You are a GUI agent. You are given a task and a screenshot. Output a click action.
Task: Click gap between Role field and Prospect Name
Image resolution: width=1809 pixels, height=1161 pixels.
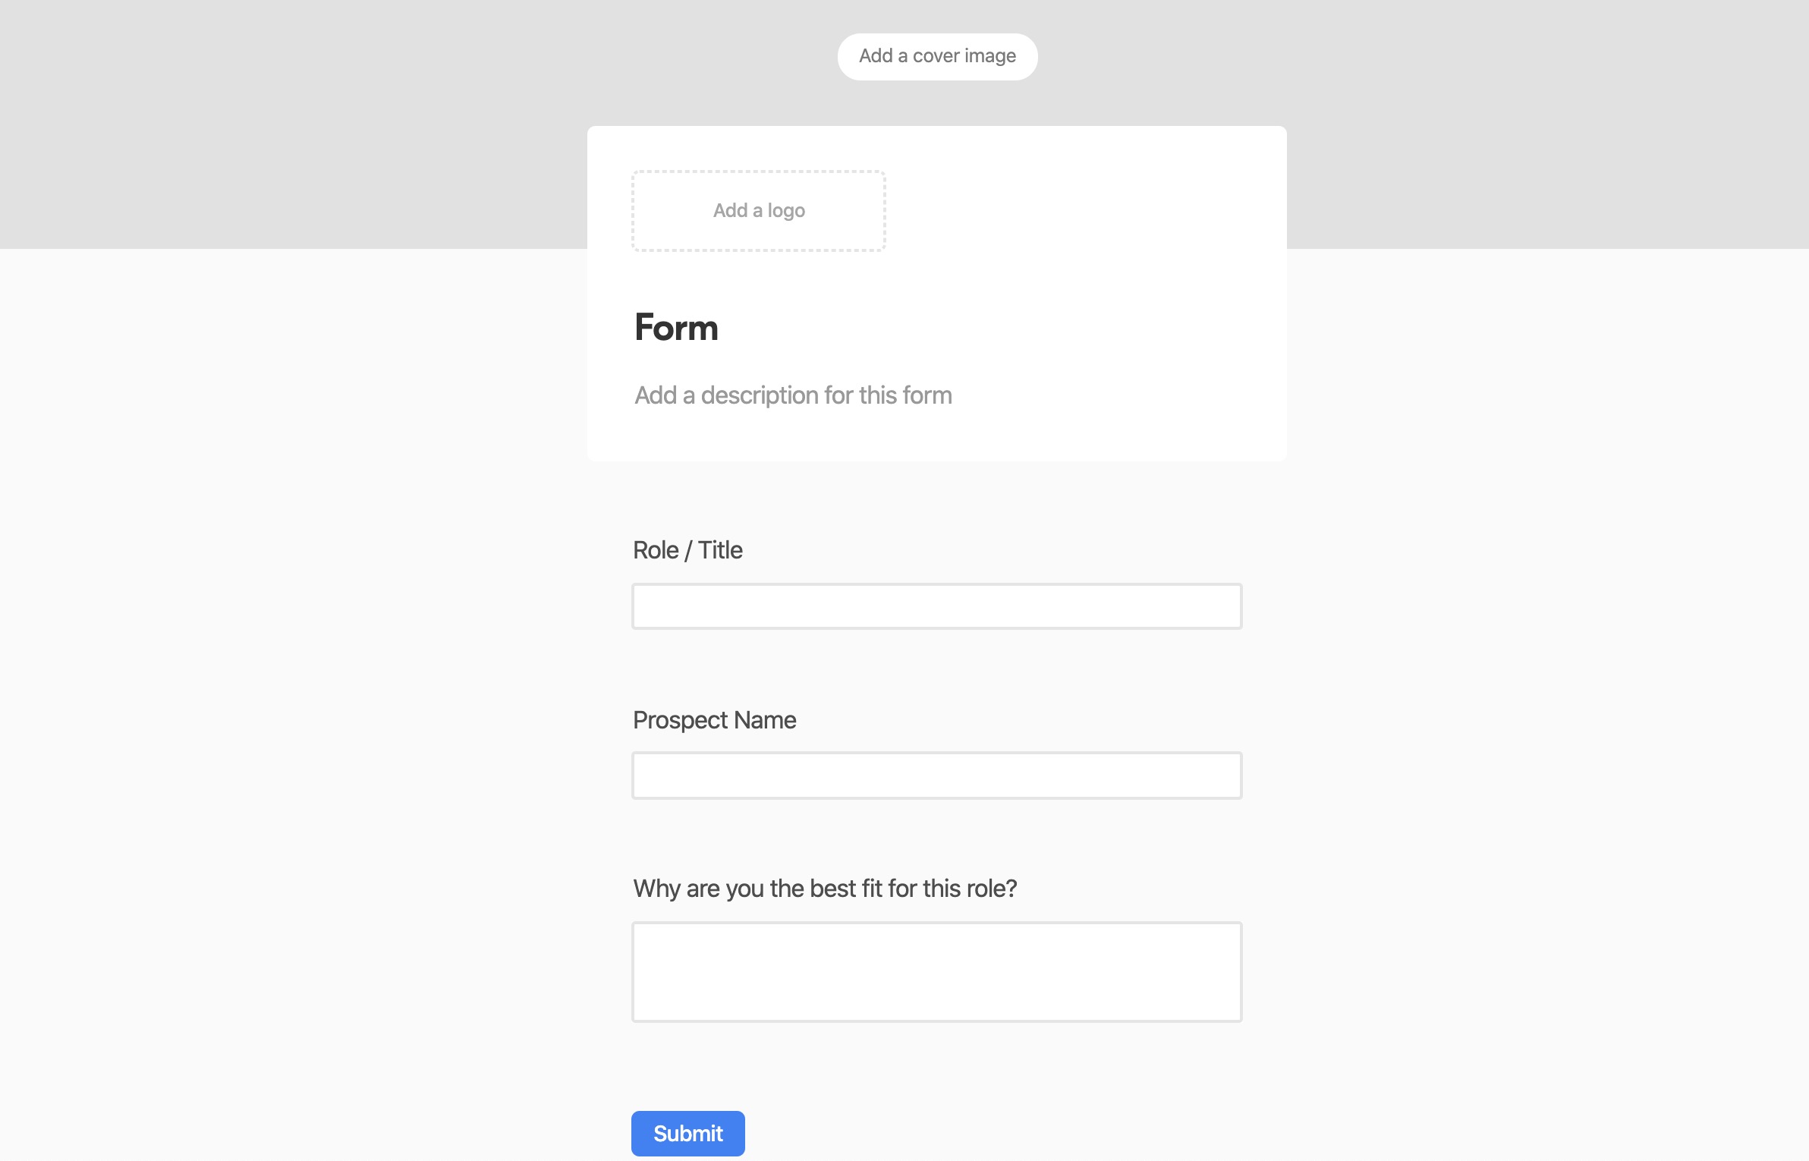tap(937, 668)
